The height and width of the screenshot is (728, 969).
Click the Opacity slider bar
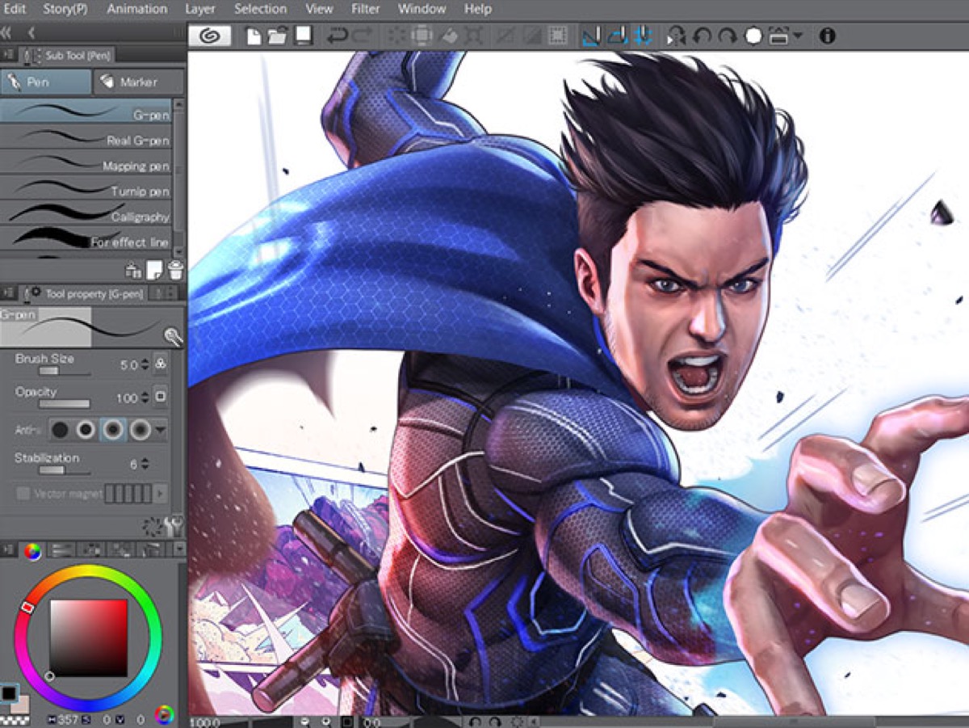(64, 404)
